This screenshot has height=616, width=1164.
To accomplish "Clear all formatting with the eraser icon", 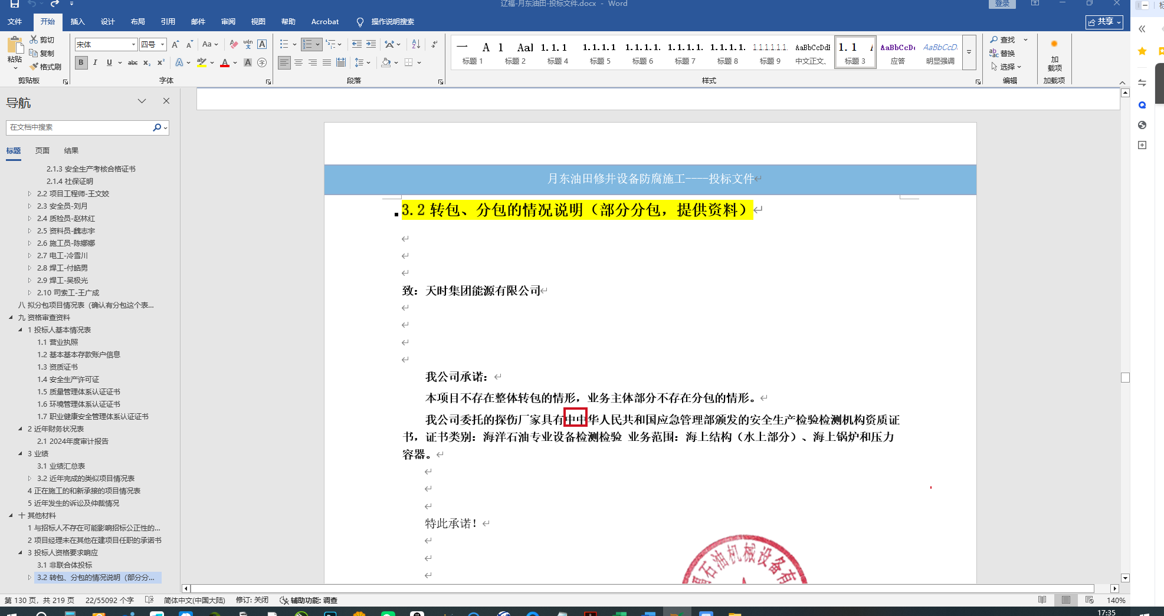I will pyautogui.click(x=234, y=44).
